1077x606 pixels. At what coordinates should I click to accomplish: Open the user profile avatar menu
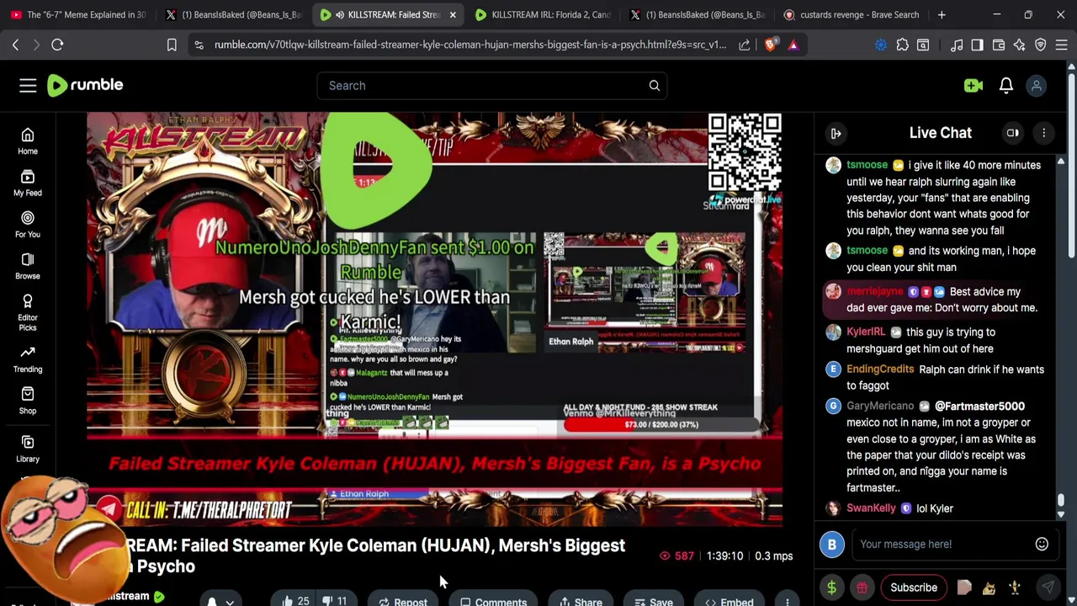pyautogui.click(x=1037, y=85)
